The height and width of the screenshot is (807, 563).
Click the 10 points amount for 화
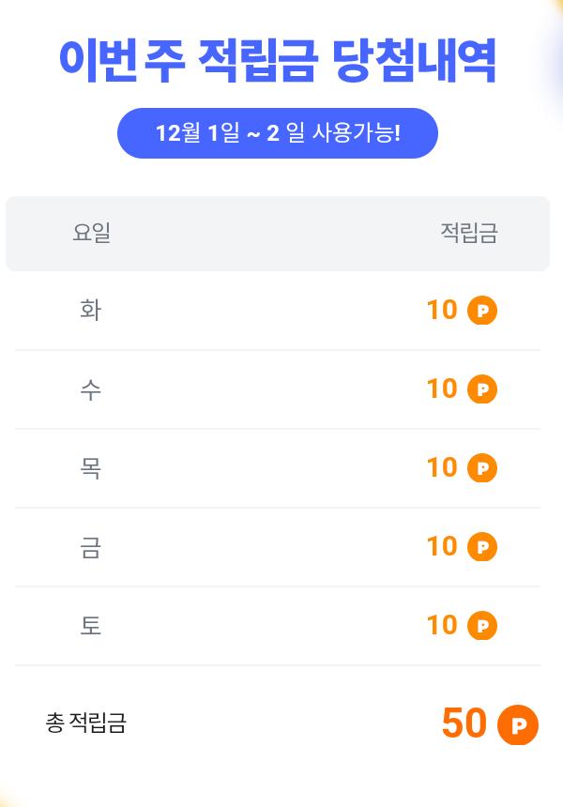click(x=442, y=310)
